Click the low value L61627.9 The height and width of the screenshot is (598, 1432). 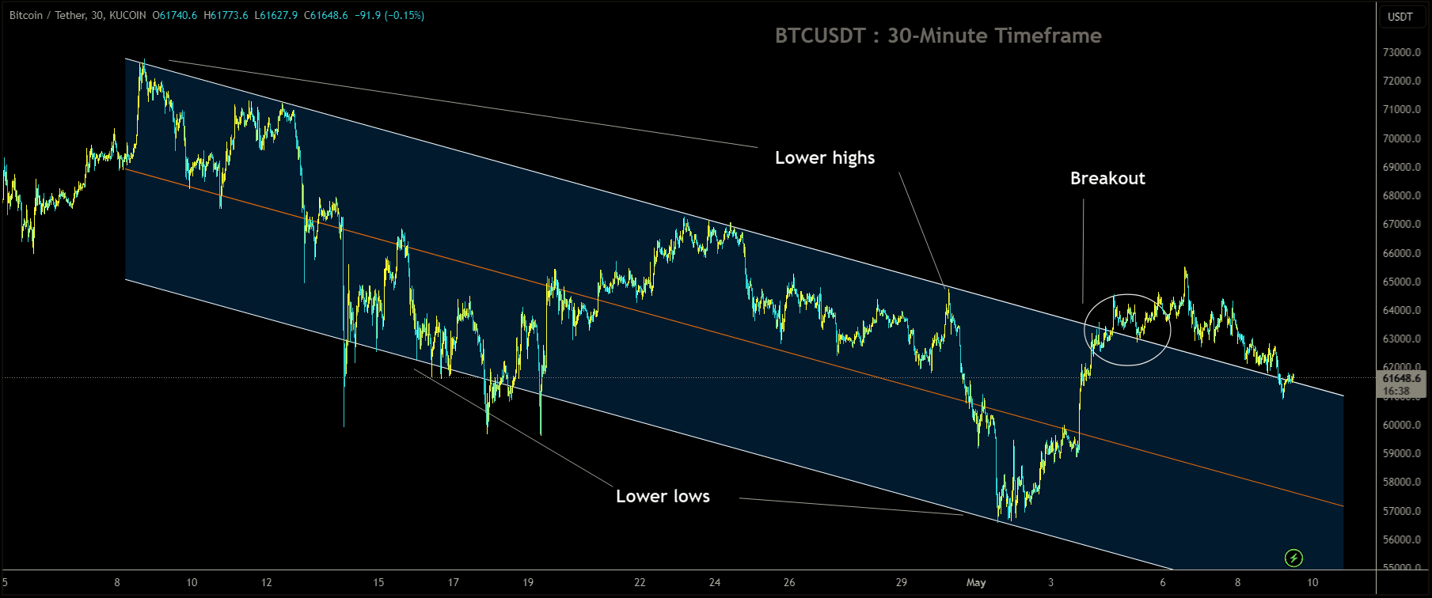pos(275,15)
